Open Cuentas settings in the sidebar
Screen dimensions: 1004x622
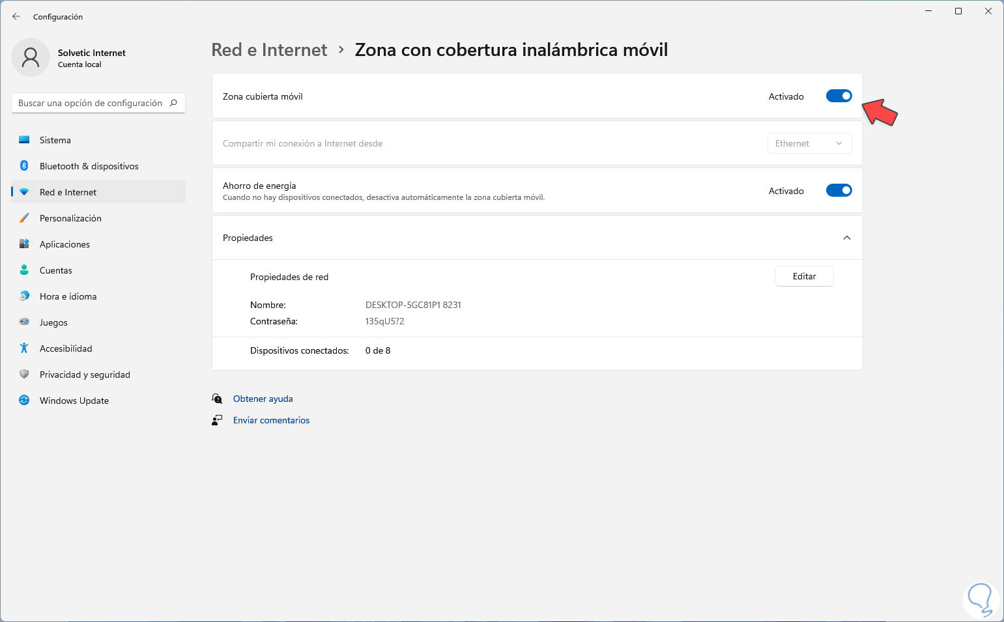[x=56, y=270]
